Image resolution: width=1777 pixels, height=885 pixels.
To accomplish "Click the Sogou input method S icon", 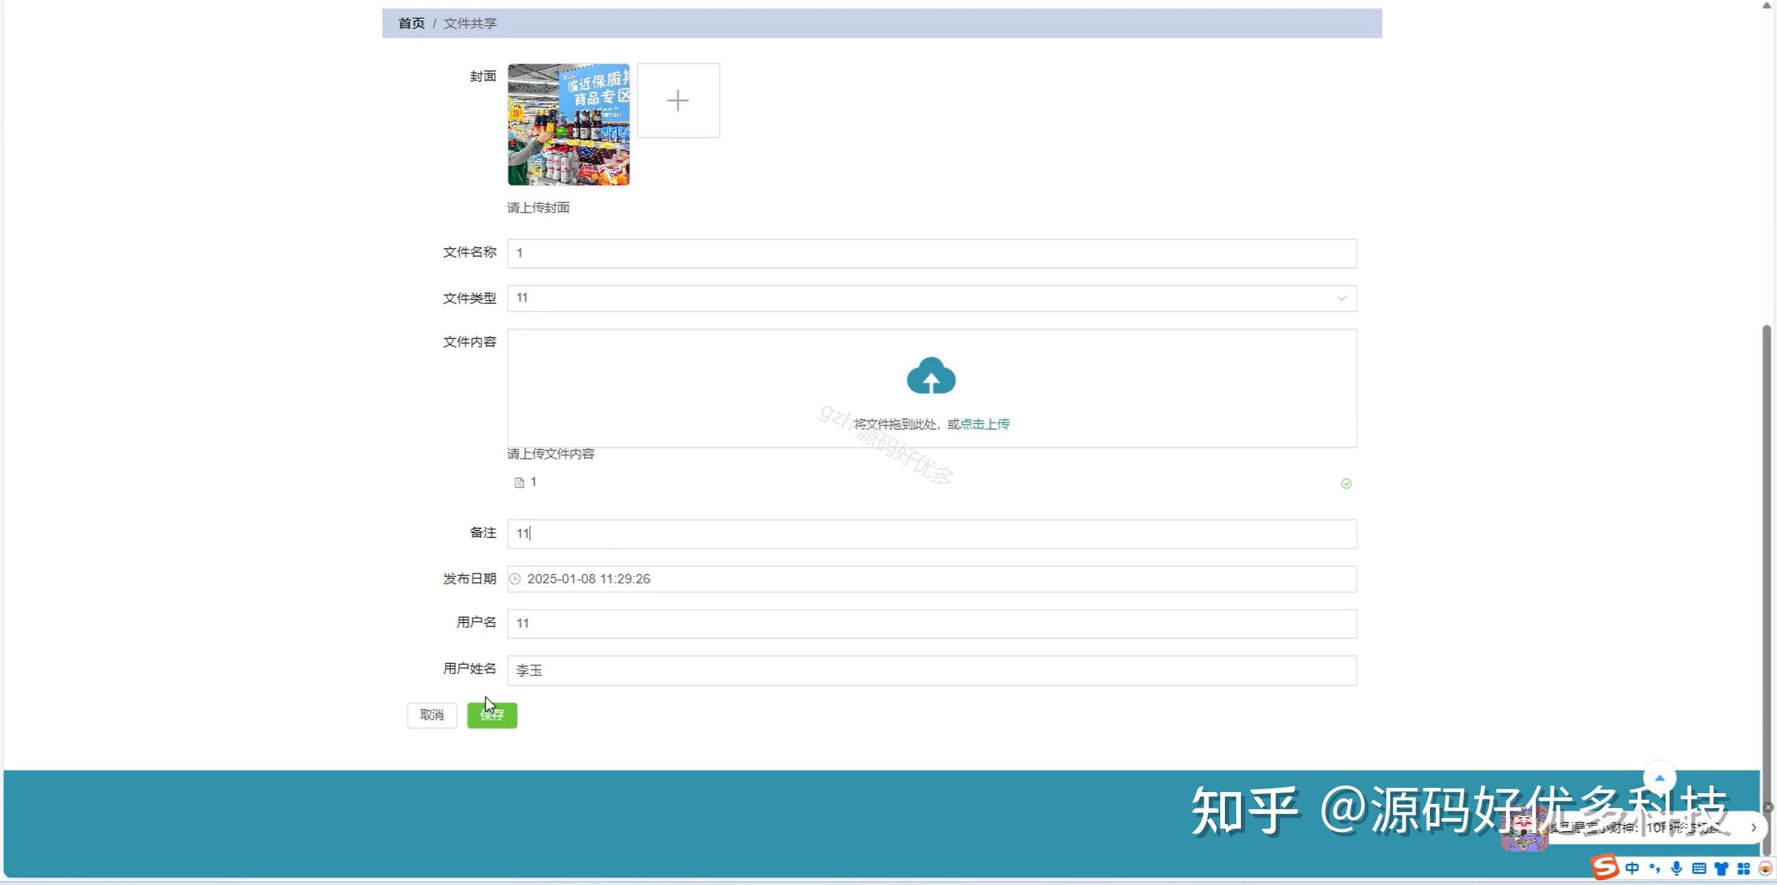I will click(x=1605, y=868).
